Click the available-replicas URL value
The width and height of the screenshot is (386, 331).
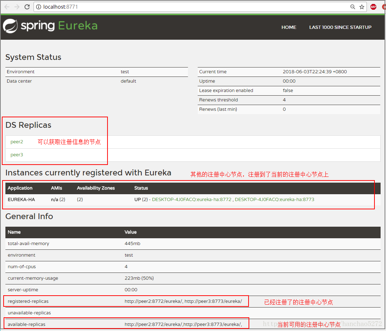183,325
